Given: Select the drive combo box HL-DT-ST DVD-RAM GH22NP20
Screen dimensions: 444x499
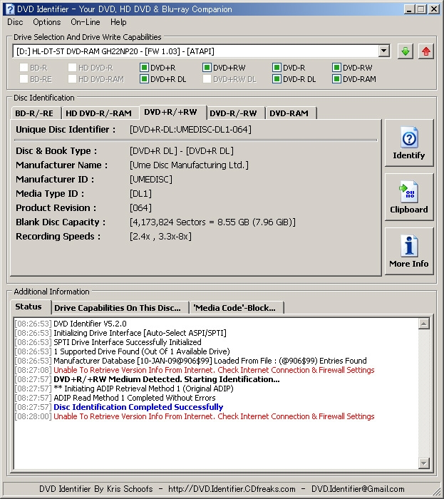Looking at the screenshot, I should (201, 51).
